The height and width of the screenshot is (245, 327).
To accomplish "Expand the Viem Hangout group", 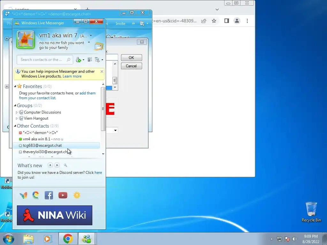I will point(17,118).
